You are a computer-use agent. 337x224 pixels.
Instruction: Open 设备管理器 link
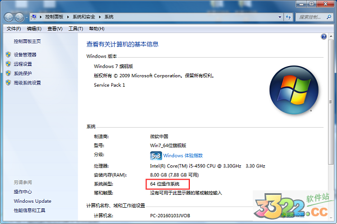click(x=25, y=55)
